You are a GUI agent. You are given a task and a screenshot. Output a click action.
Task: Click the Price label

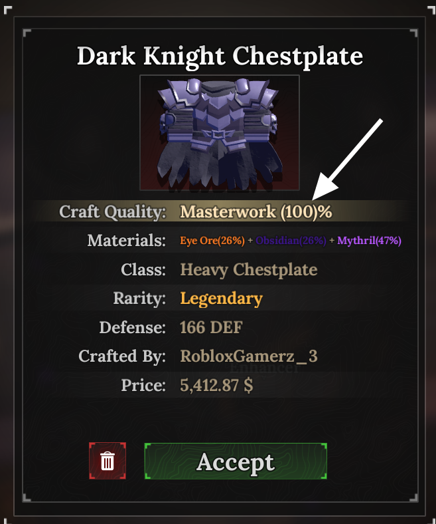click(x=143, y=386)
